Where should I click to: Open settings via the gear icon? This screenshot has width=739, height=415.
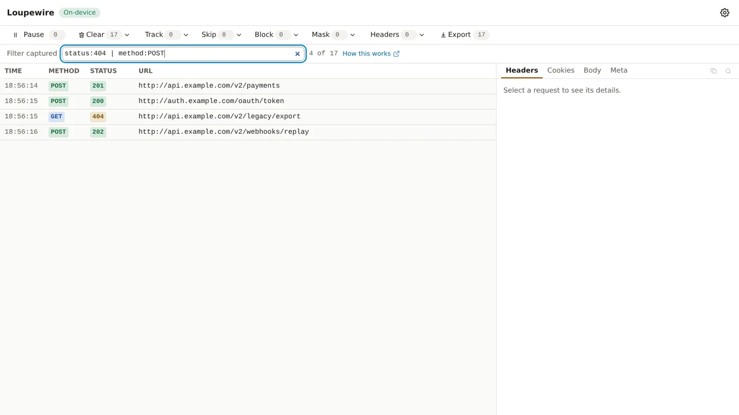click(x=725, y=13)
